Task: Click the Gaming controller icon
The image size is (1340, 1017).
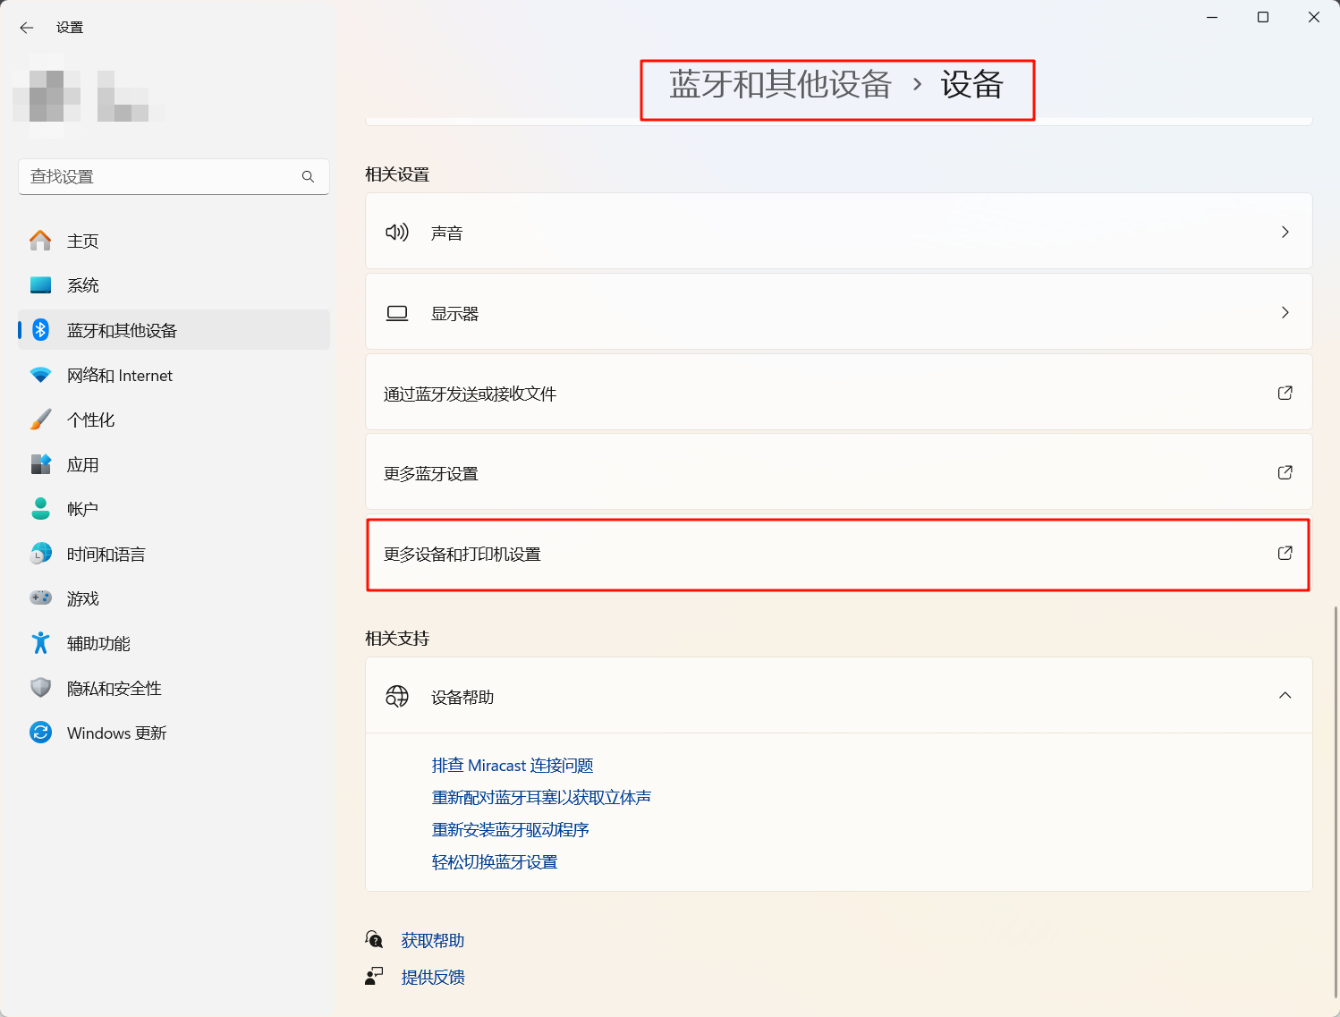Action: 40,597
